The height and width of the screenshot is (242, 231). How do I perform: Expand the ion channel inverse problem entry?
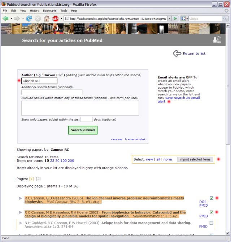click(20, 198)
